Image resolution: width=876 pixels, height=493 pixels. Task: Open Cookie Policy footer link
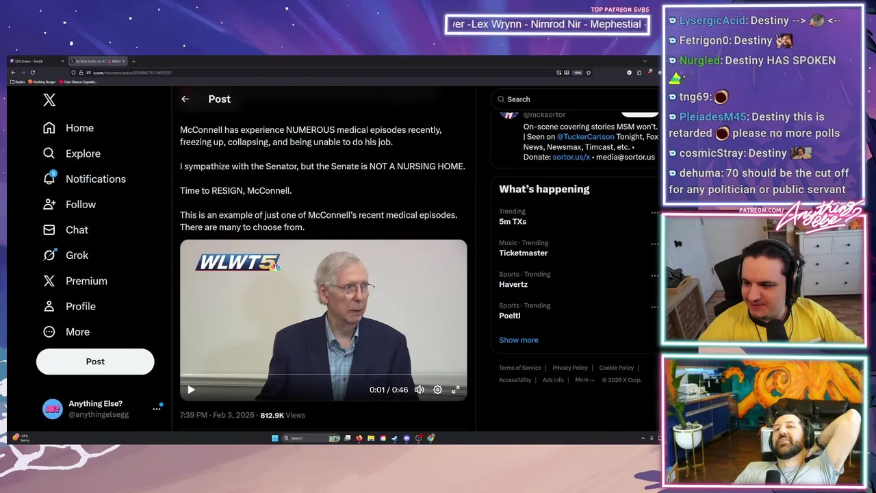[x=617, y=368]
